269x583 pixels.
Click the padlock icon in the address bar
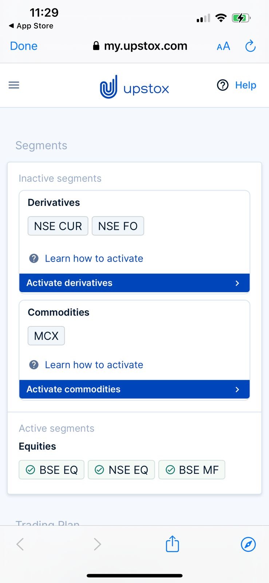point(96,46)
